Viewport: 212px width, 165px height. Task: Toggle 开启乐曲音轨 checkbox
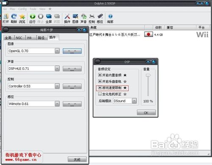tap(100, 81)
